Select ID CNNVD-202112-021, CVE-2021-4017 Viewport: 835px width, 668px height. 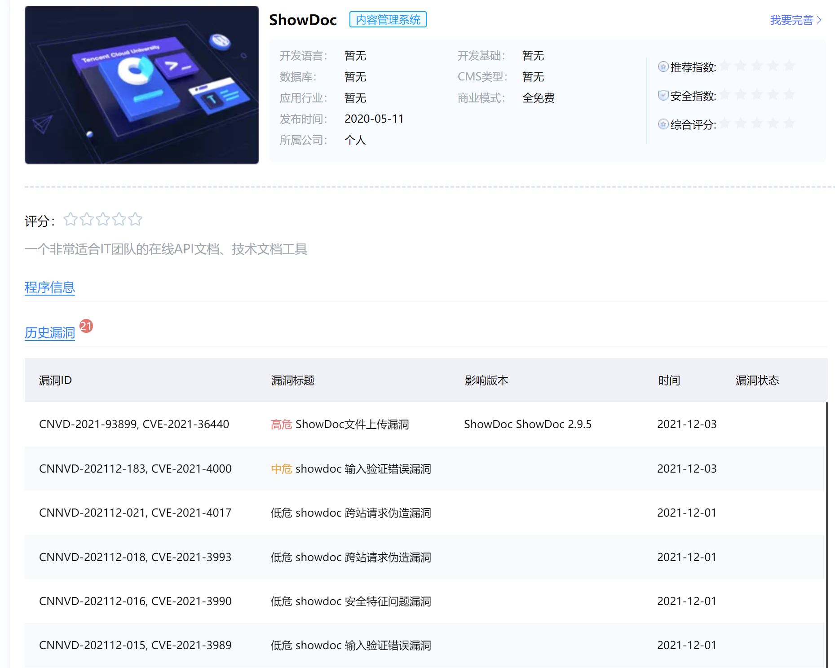click(135, 513)
